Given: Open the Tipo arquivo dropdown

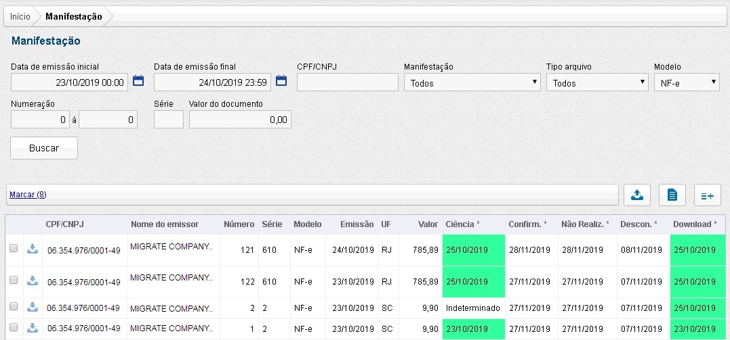Looking at the screenshot, I should (596, 83).
